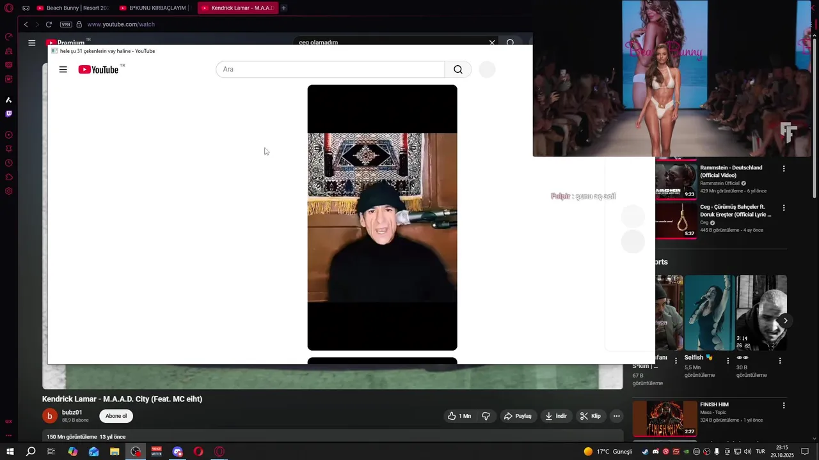Click the Klip clip button

click(590, 416)
